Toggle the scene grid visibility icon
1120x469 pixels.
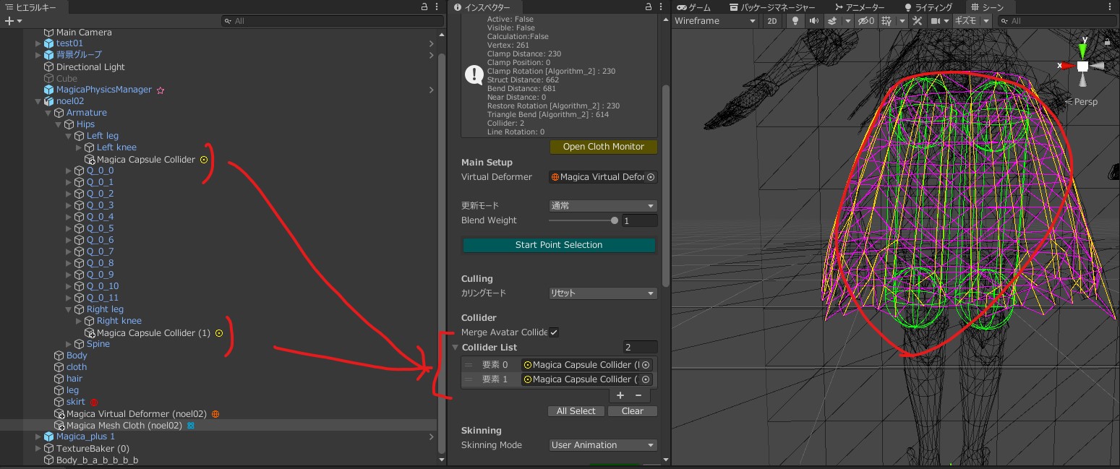[x=886, y=21]
